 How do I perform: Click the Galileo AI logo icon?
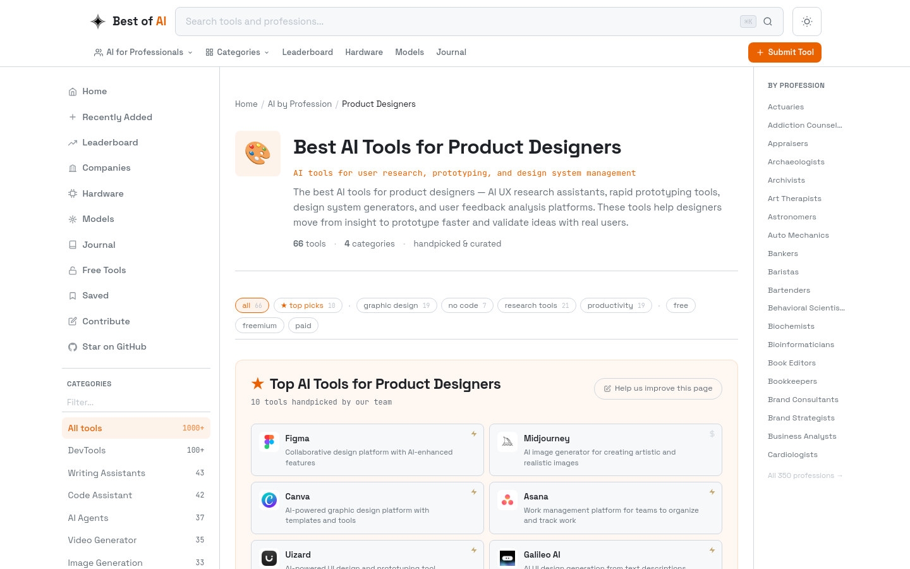(507, 558)
